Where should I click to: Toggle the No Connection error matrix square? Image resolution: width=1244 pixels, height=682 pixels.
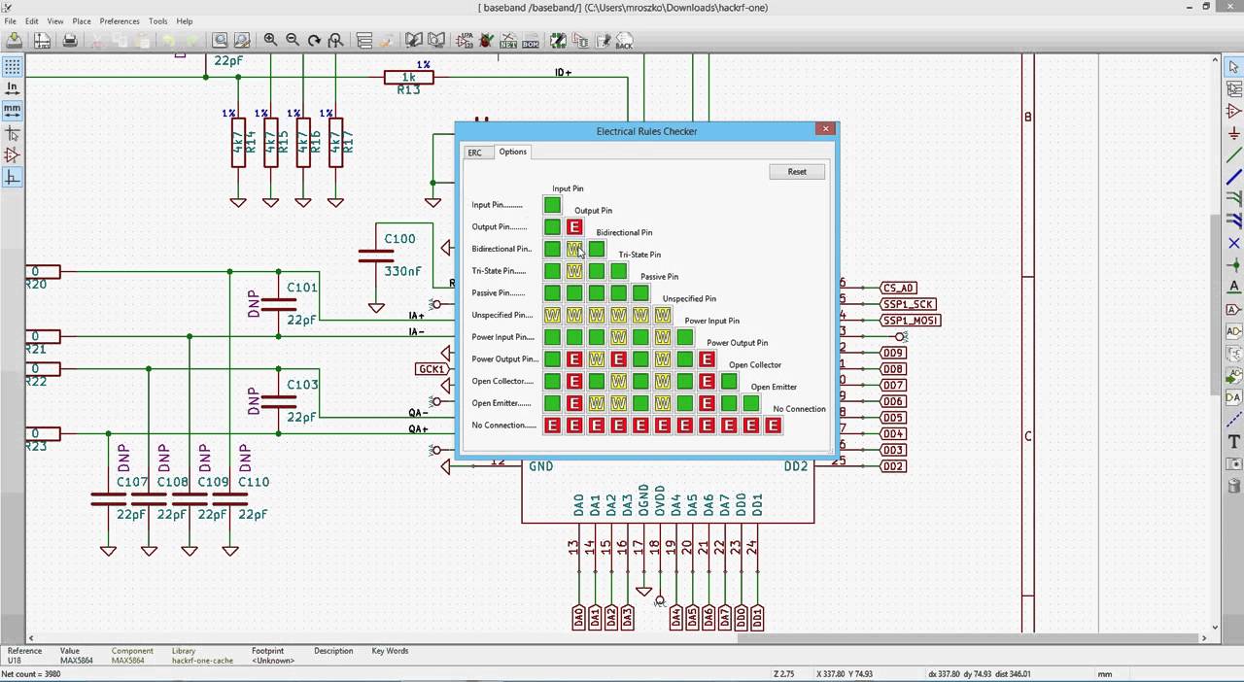(x=552, y=426)
